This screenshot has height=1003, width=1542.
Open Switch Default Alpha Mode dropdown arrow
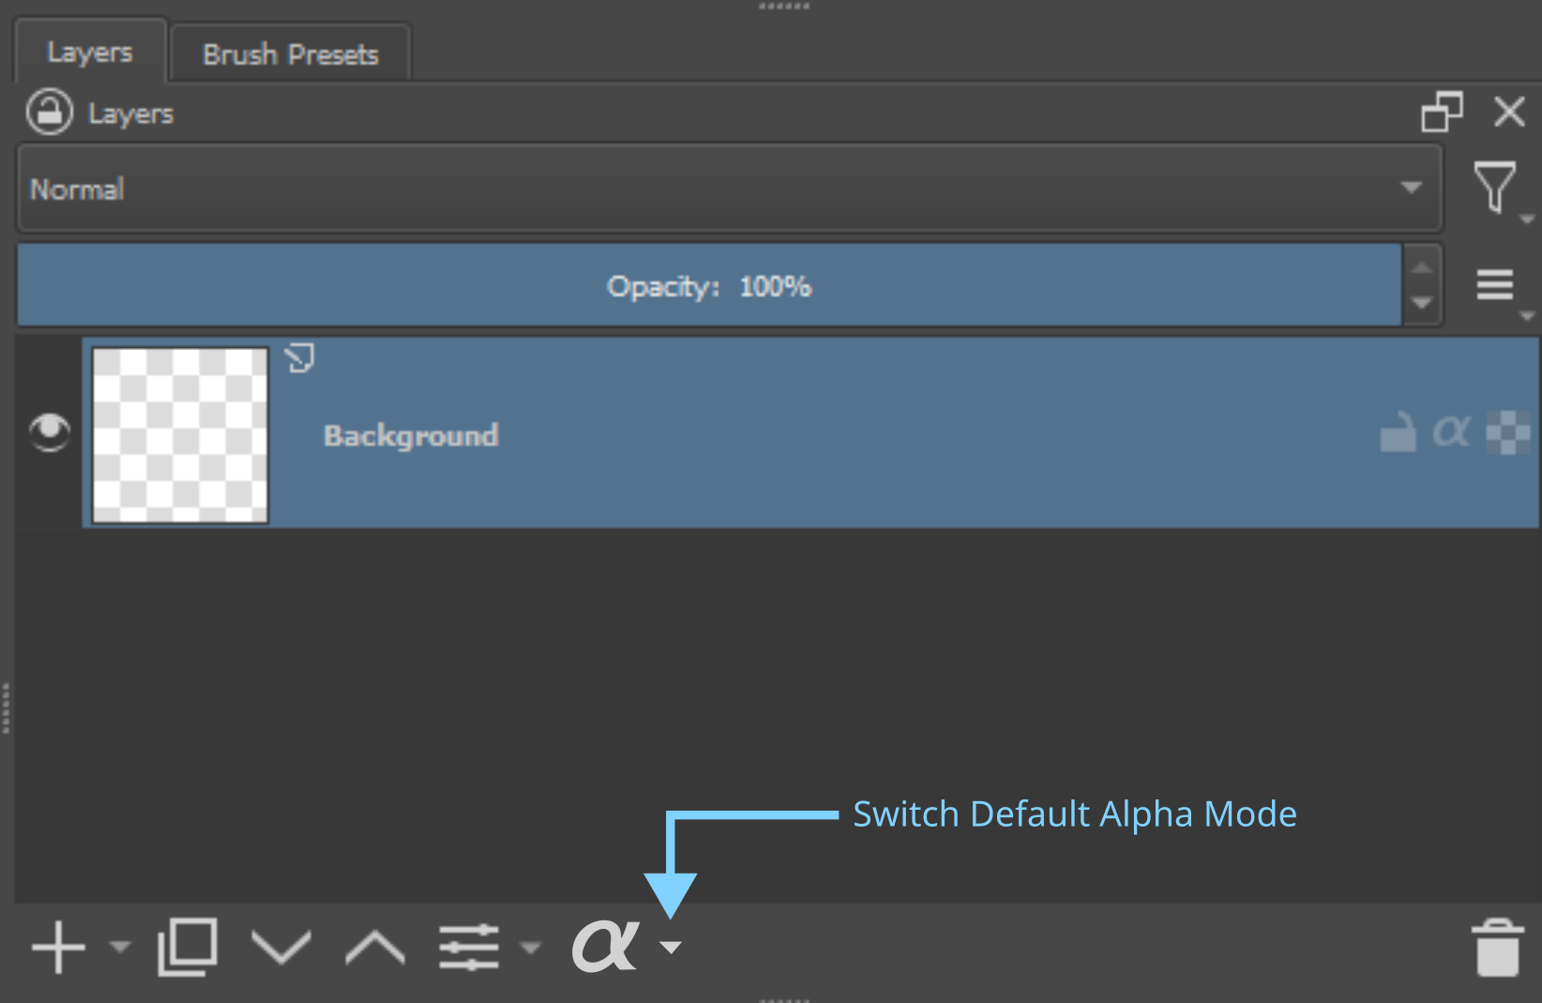pyautogui.click(x=671, y=948)
